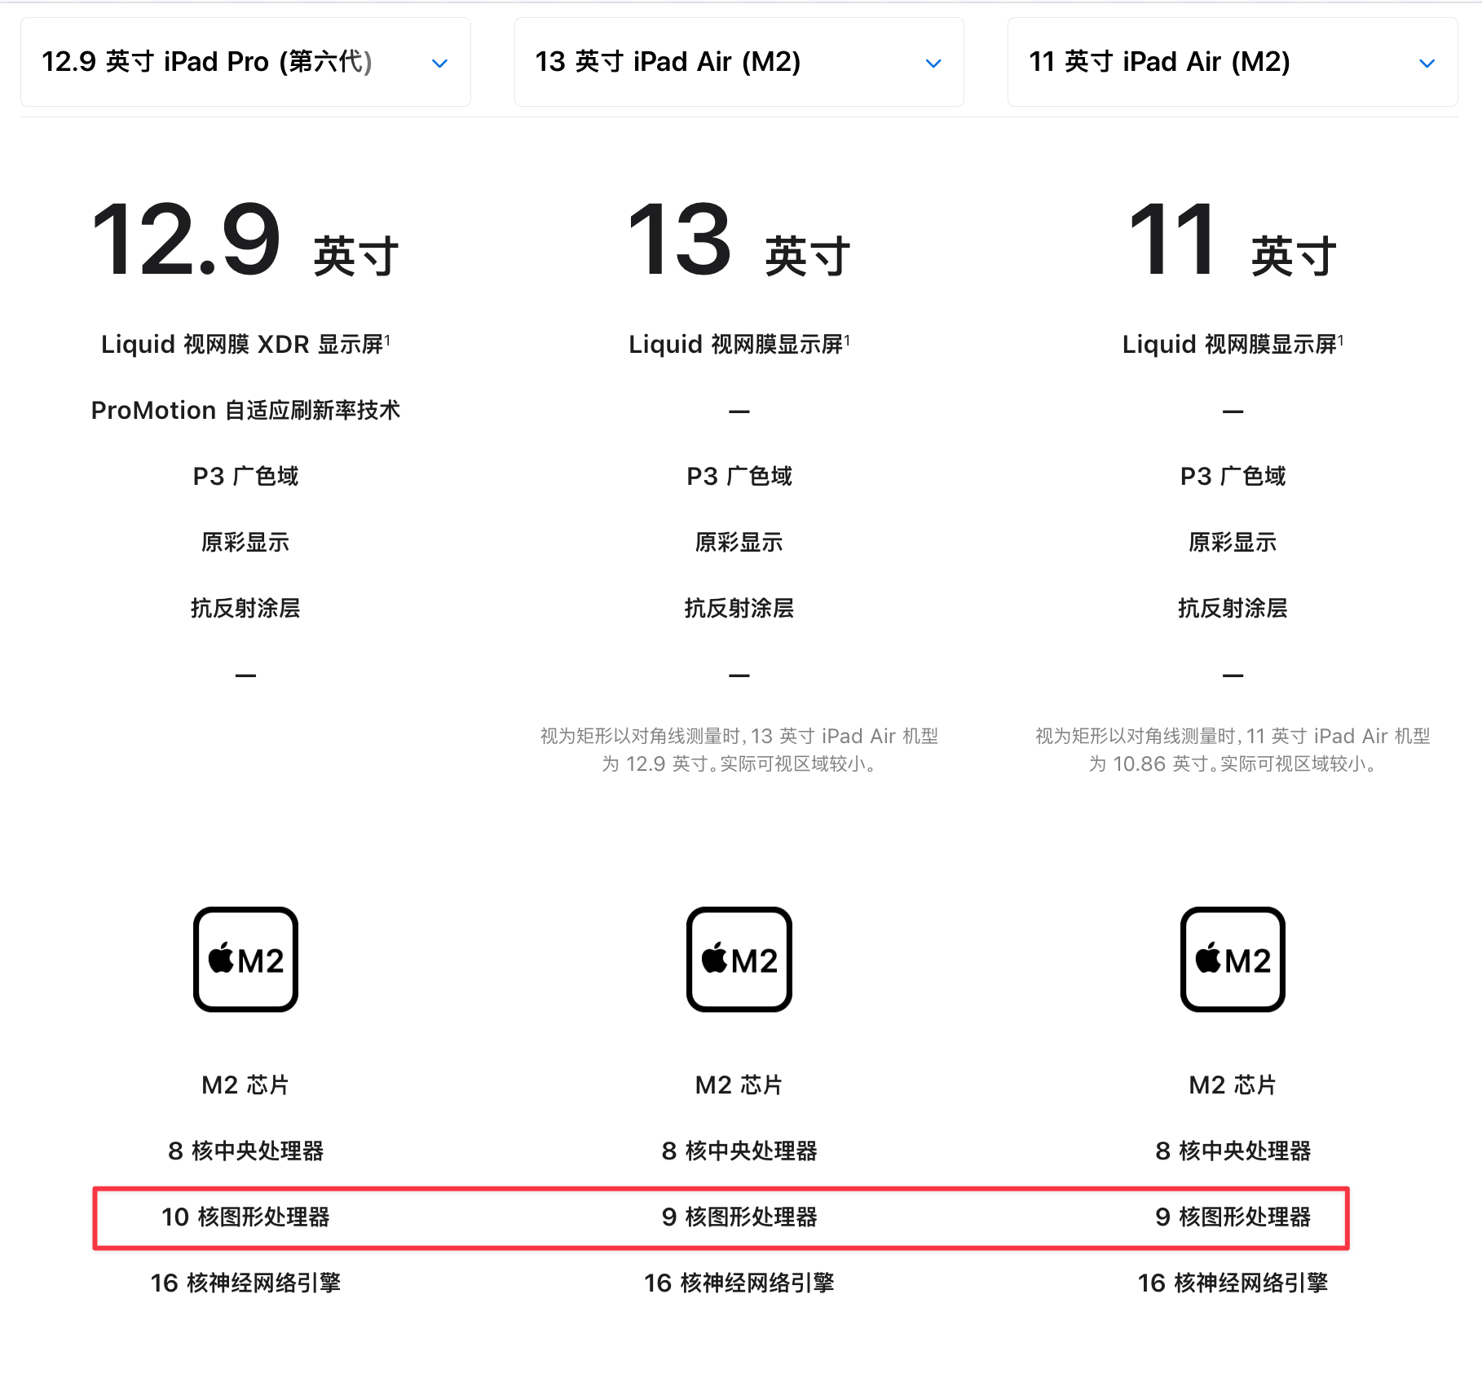Click M2 芯片 label in 13 英寸 Air column
This screenshot has width=1482, height=1382.
(739, 1085)
